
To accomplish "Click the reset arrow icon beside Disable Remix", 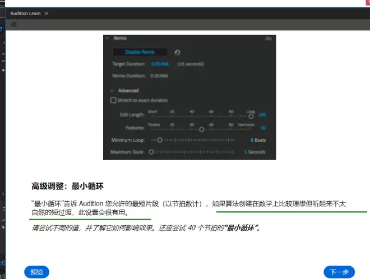I will tap(177, 52).
